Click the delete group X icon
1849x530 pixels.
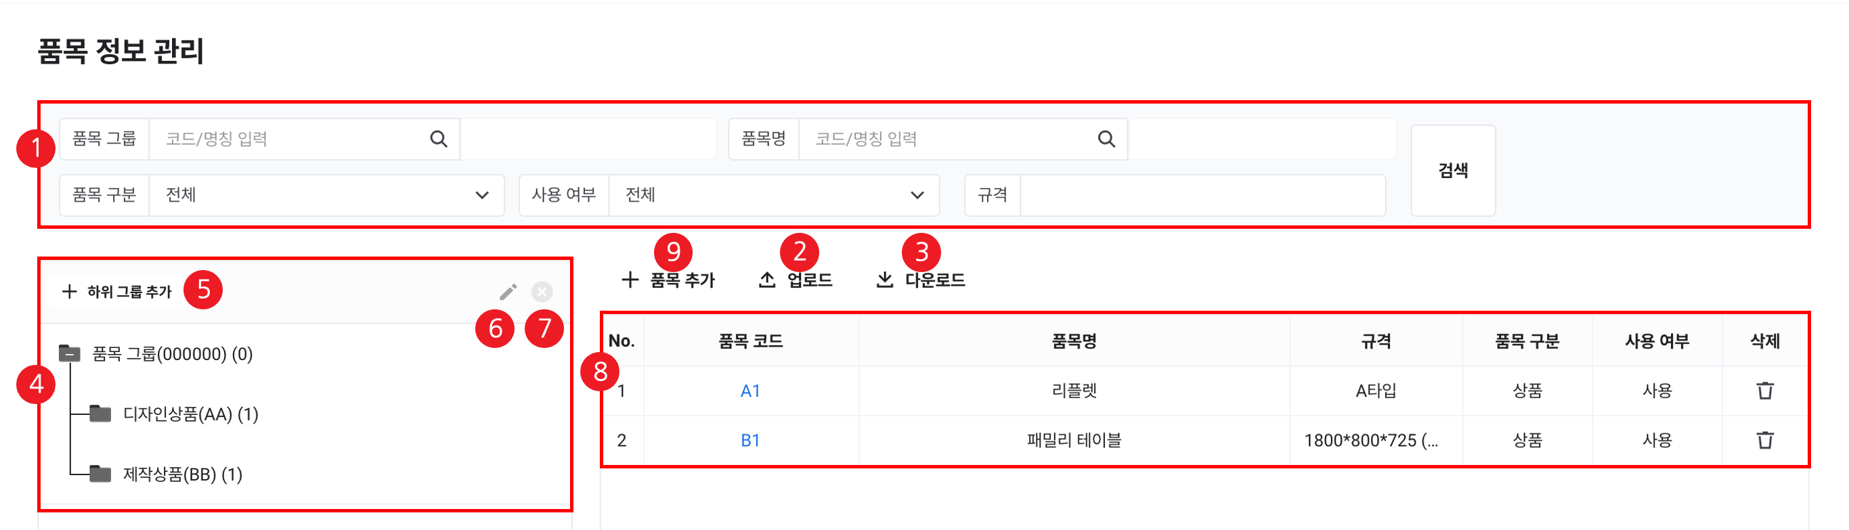point(542,292)
